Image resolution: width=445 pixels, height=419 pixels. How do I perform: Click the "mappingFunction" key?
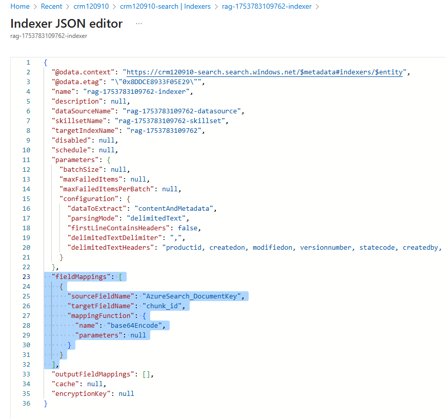click(101, 316)
